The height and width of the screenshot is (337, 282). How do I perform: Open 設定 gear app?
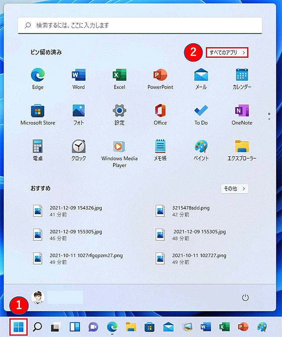[x=119, y=115]
